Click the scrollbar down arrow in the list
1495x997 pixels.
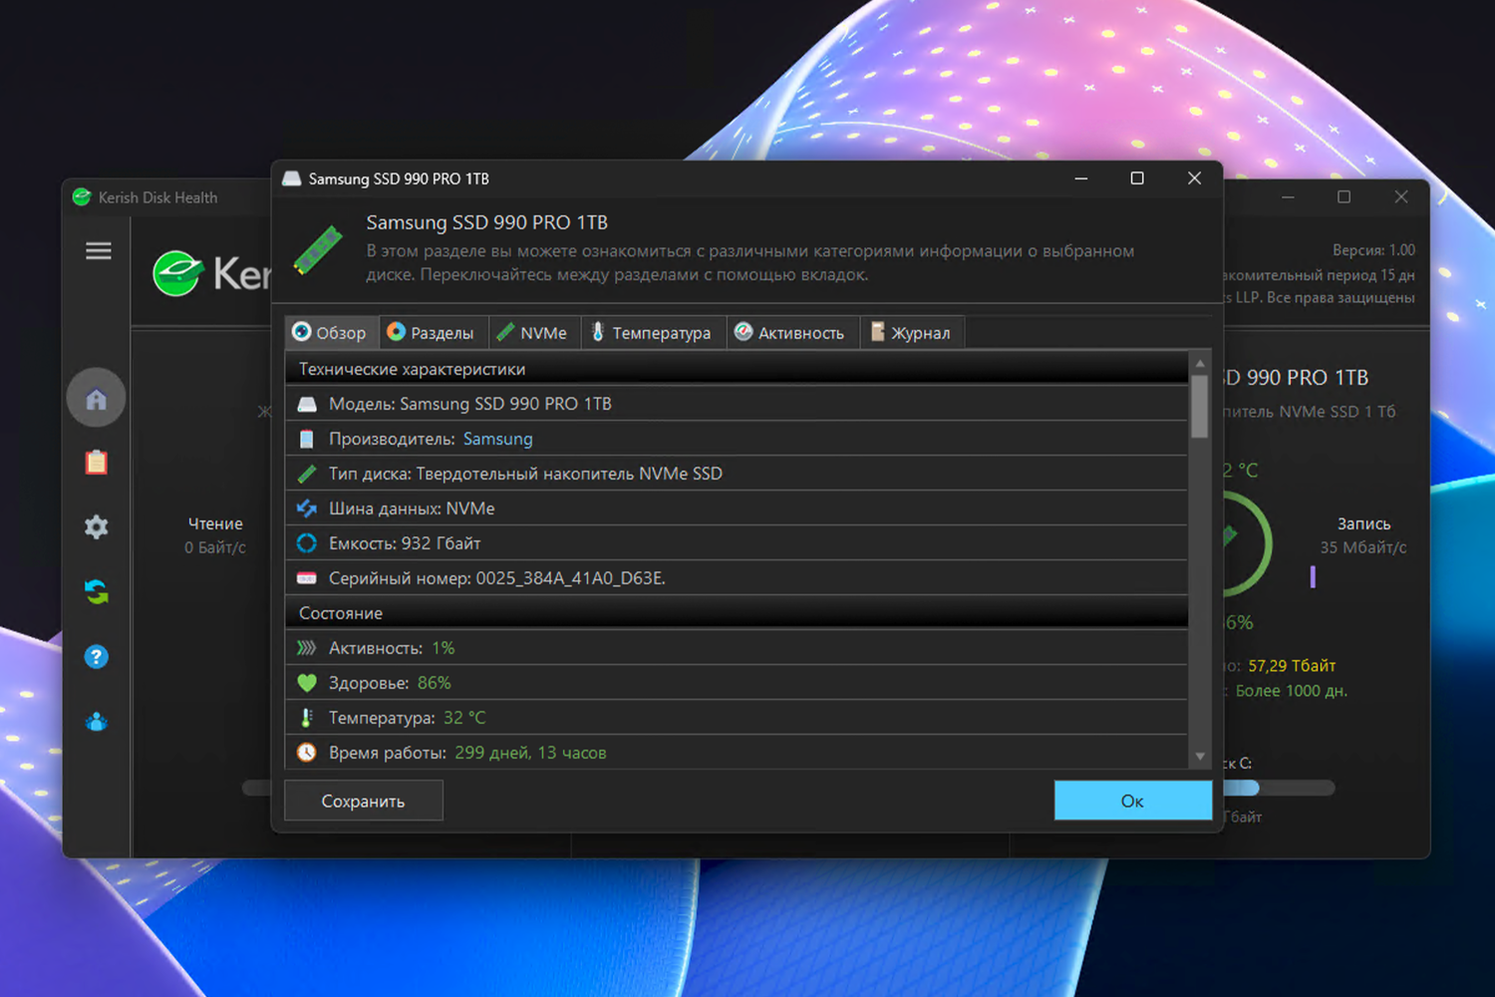coord(1200,758)
